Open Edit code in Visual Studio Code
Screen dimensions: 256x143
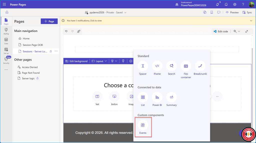click(x=220, y=31)
